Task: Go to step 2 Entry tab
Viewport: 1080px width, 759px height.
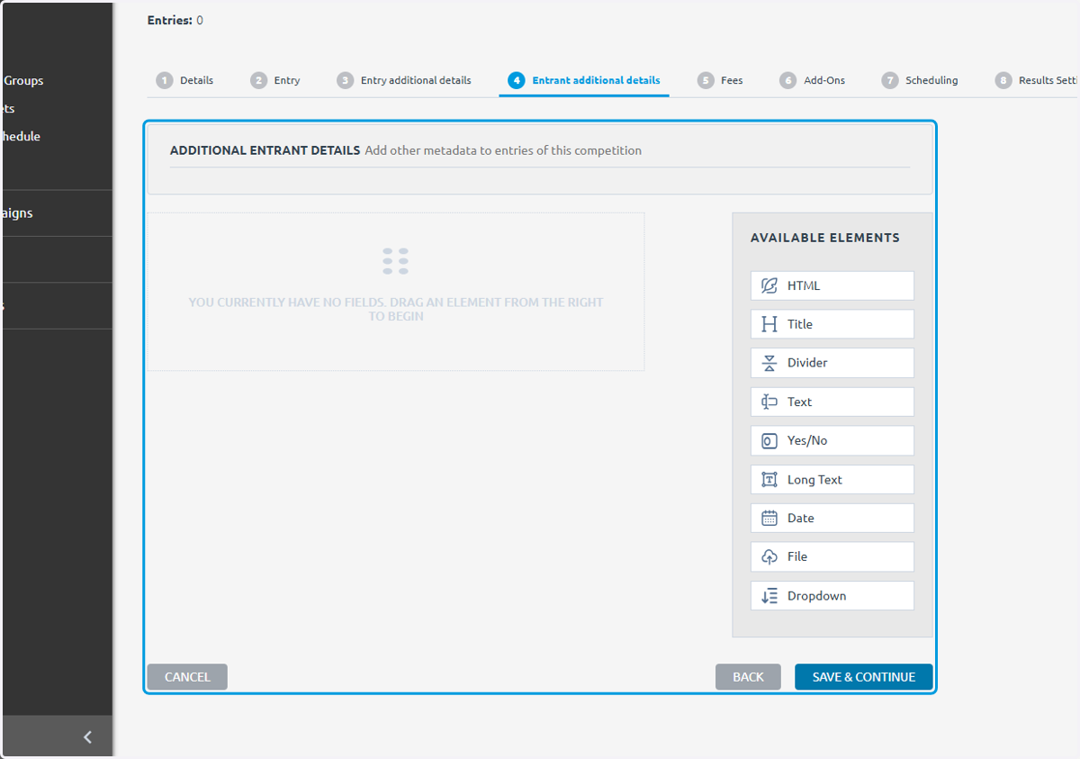Action: tap(275, 80)
